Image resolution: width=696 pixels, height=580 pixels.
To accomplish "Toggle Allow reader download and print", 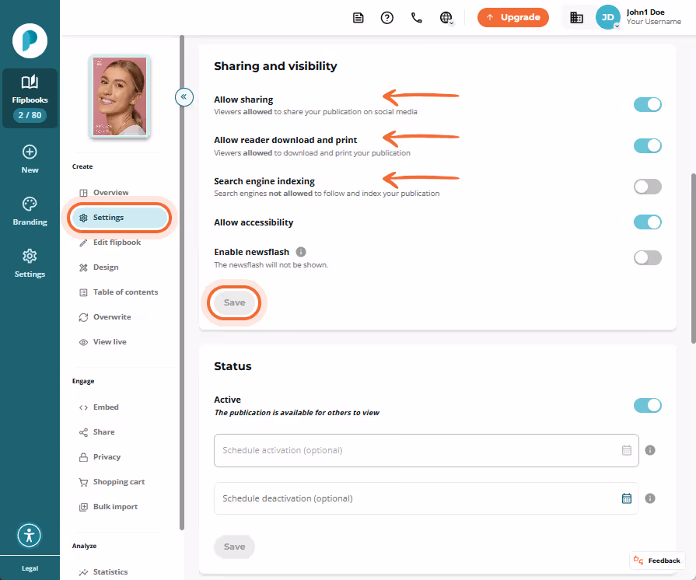I will pyautogui.click(x=647, y=145).
